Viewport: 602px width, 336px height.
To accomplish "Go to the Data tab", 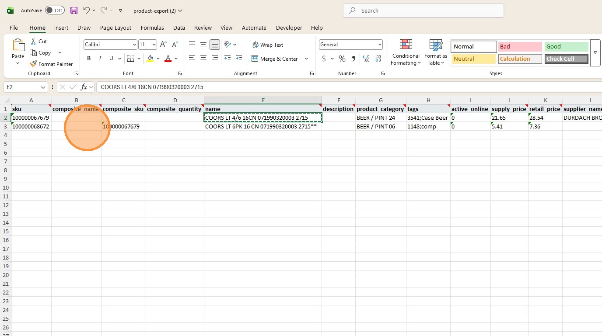I will (x=179, y=28).
